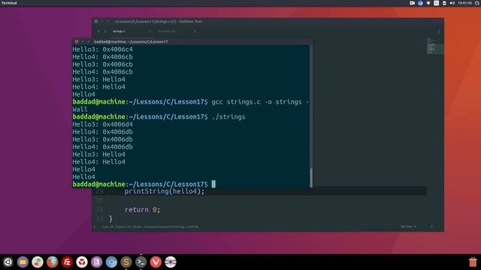Click the 'printString(hello4);' code line
The image size is (481, 270).
(165, 191)
